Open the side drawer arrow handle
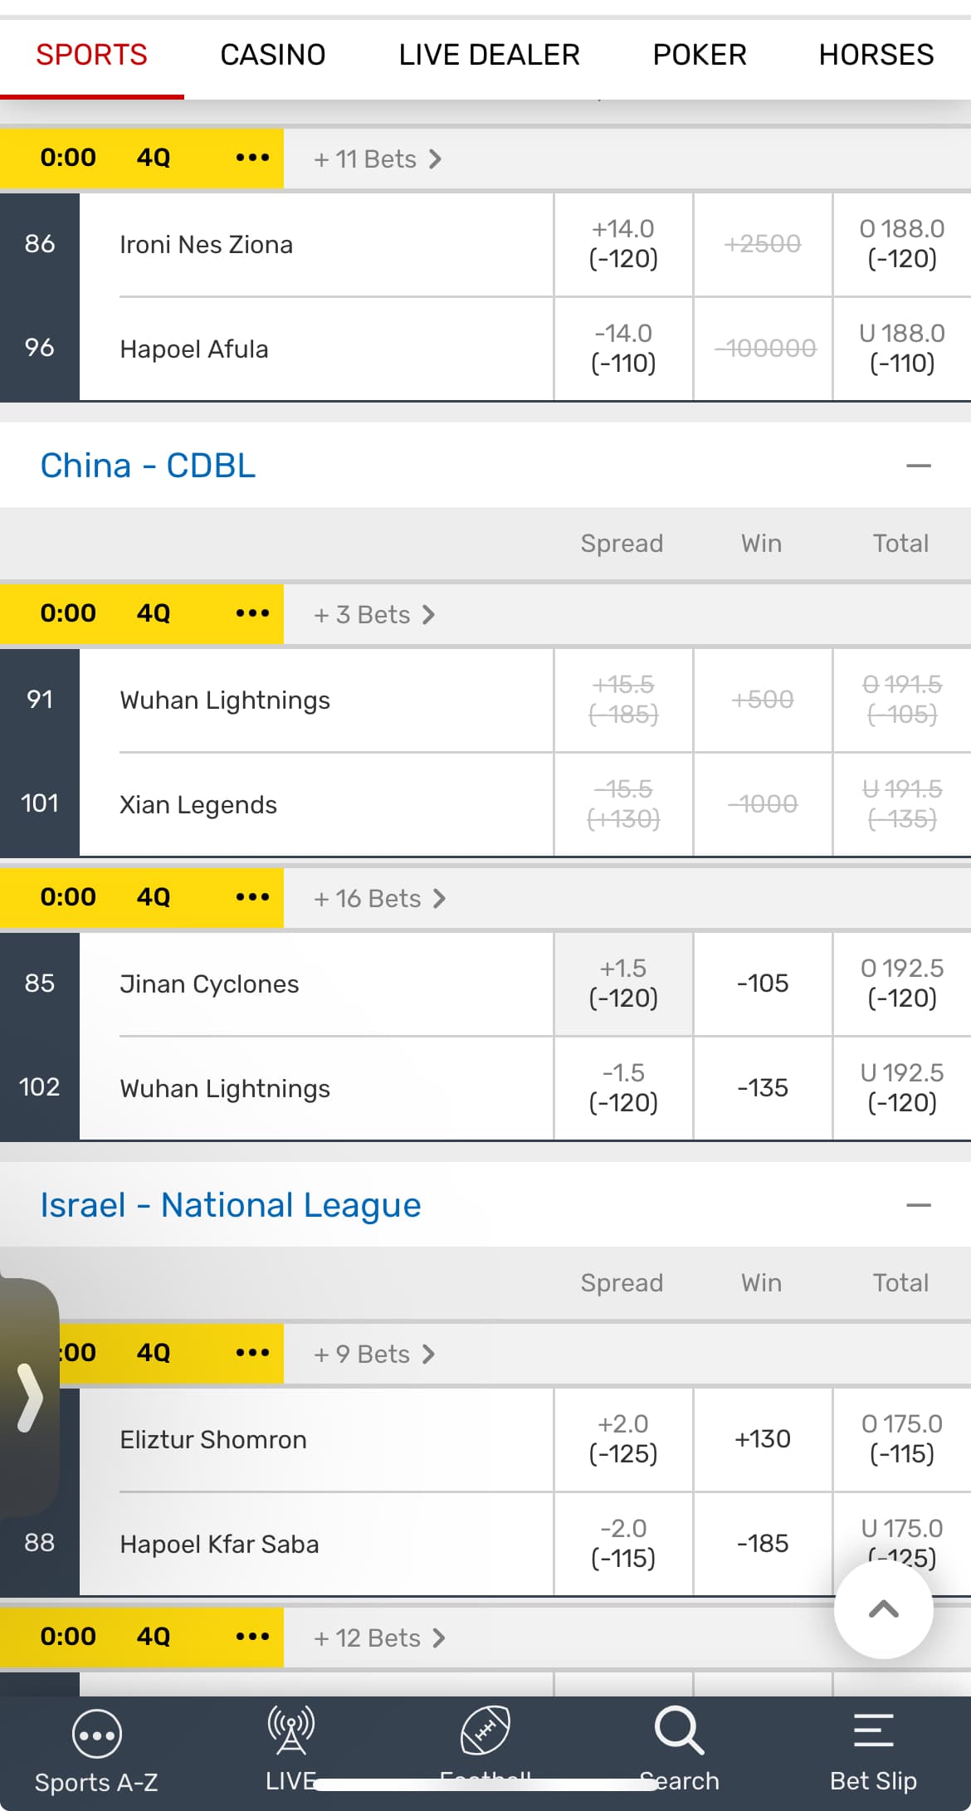 coord(29,1398)
